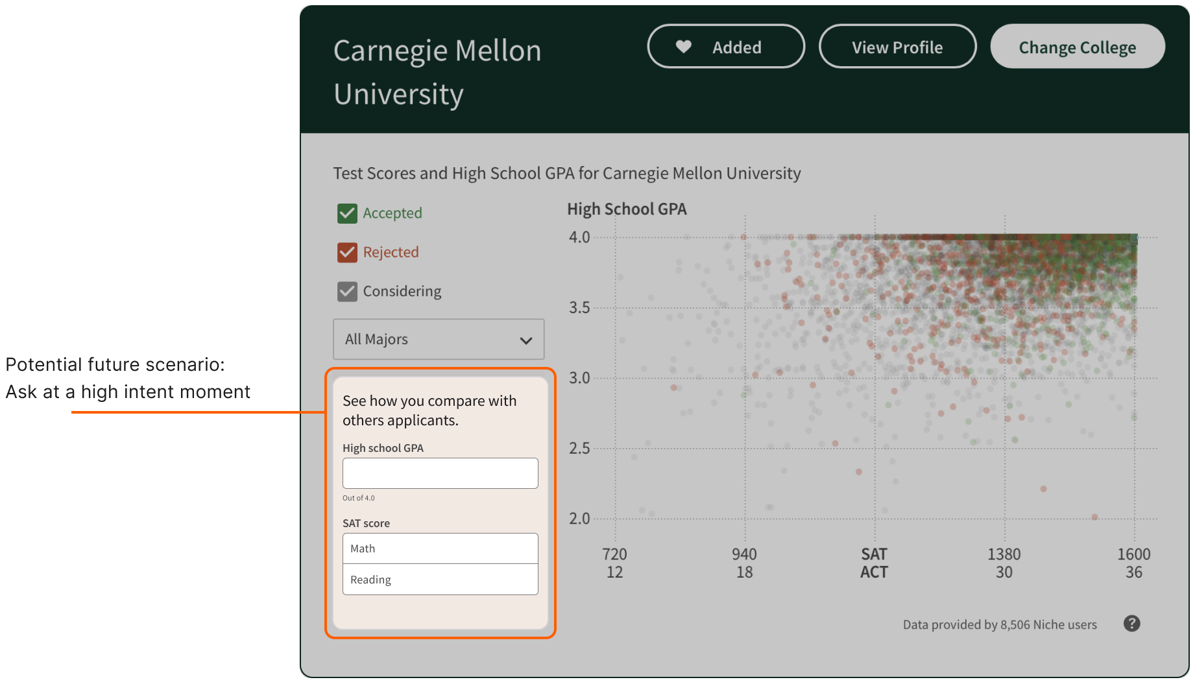Click the 3.0 GPA axis value
Image resolution: width=1195 pixels, height=682 pixels.
point(579,378)
